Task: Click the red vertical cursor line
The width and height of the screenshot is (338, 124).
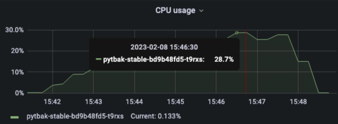Action: [246, 62]
